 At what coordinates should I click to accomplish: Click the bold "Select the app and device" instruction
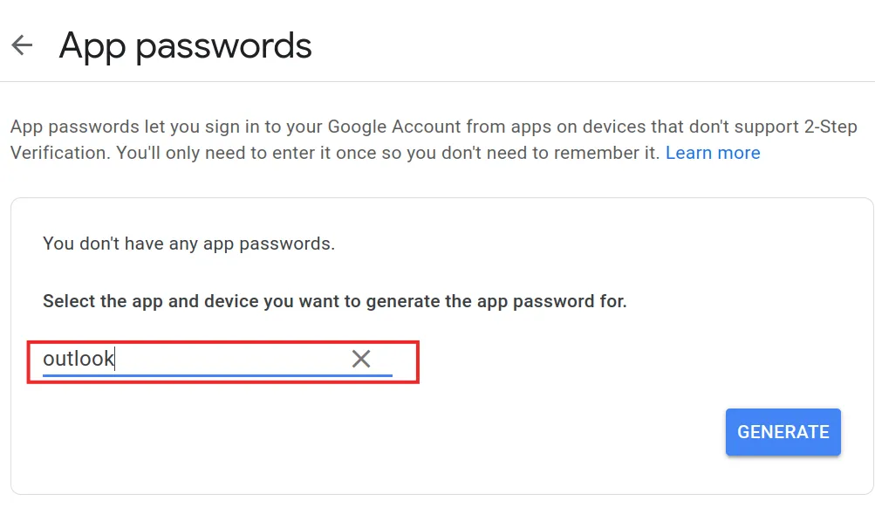click(334, 301)
